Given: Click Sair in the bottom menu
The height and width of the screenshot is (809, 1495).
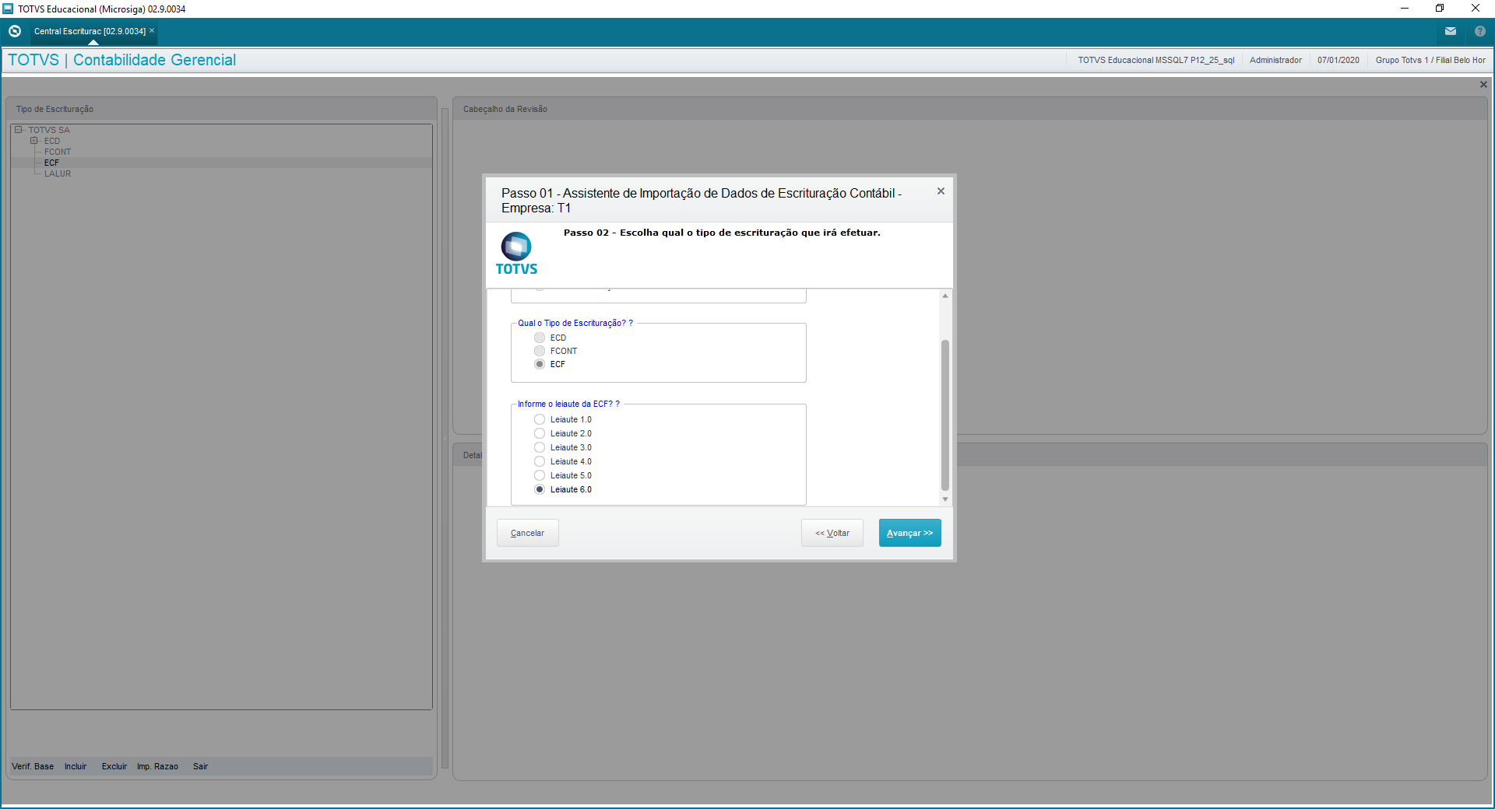Looking at the screenshot, I should (x=200, y=766).
